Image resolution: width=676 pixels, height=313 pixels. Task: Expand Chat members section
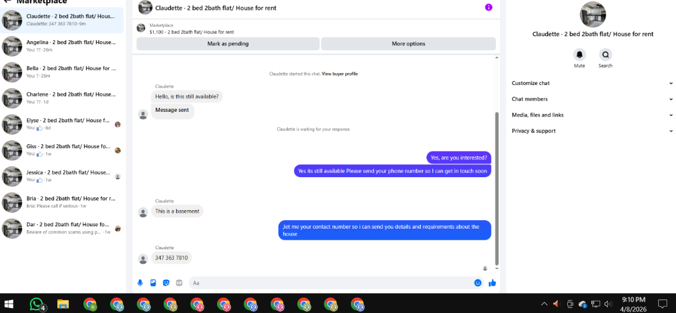coord(592,99)
